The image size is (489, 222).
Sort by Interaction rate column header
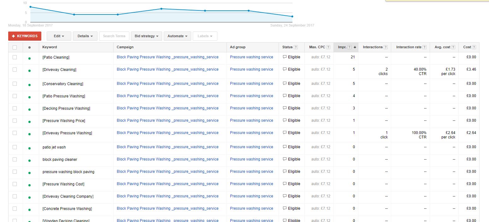point(409,47)
